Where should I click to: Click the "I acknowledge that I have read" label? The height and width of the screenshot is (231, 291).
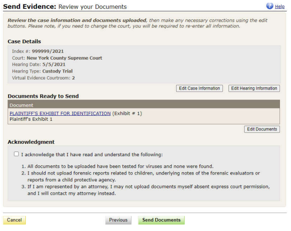[91, 155]
